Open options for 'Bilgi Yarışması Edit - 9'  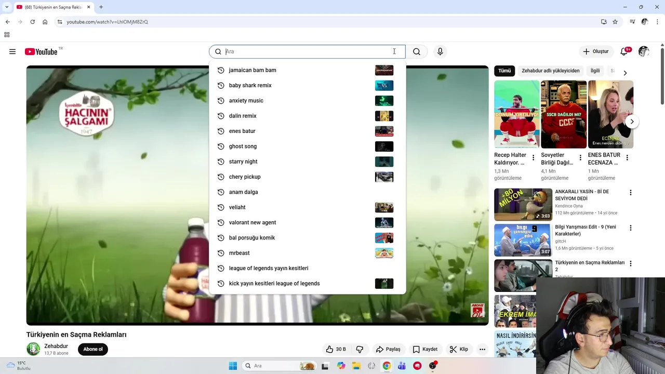tap(631, 228)
